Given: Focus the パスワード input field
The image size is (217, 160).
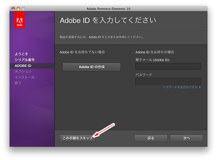Looking at the screenshot, I should coord(168,81).
